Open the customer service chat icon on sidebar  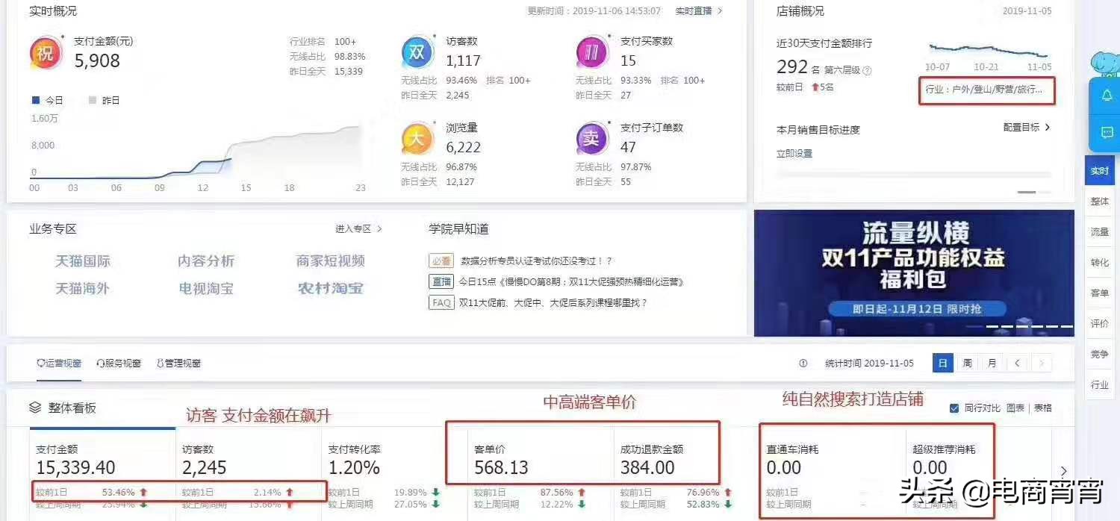tap(1107, 132)
